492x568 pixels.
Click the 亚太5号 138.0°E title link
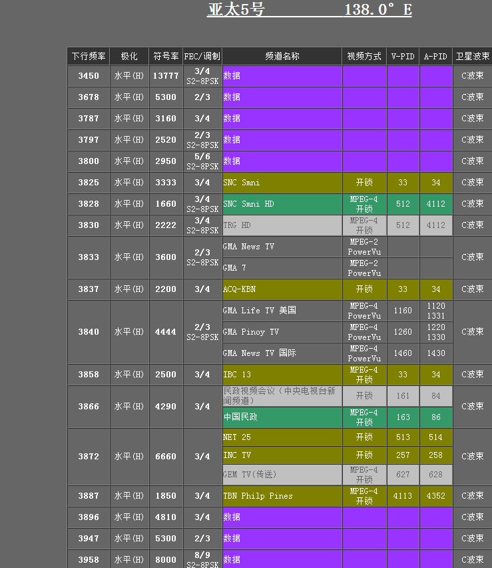tap(309, 10)
